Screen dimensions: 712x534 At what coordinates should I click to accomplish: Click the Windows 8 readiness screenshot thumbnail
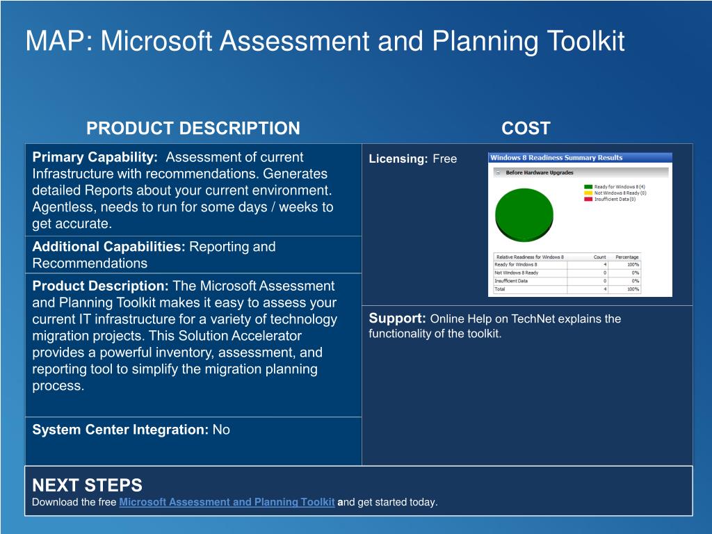(580, 225)
